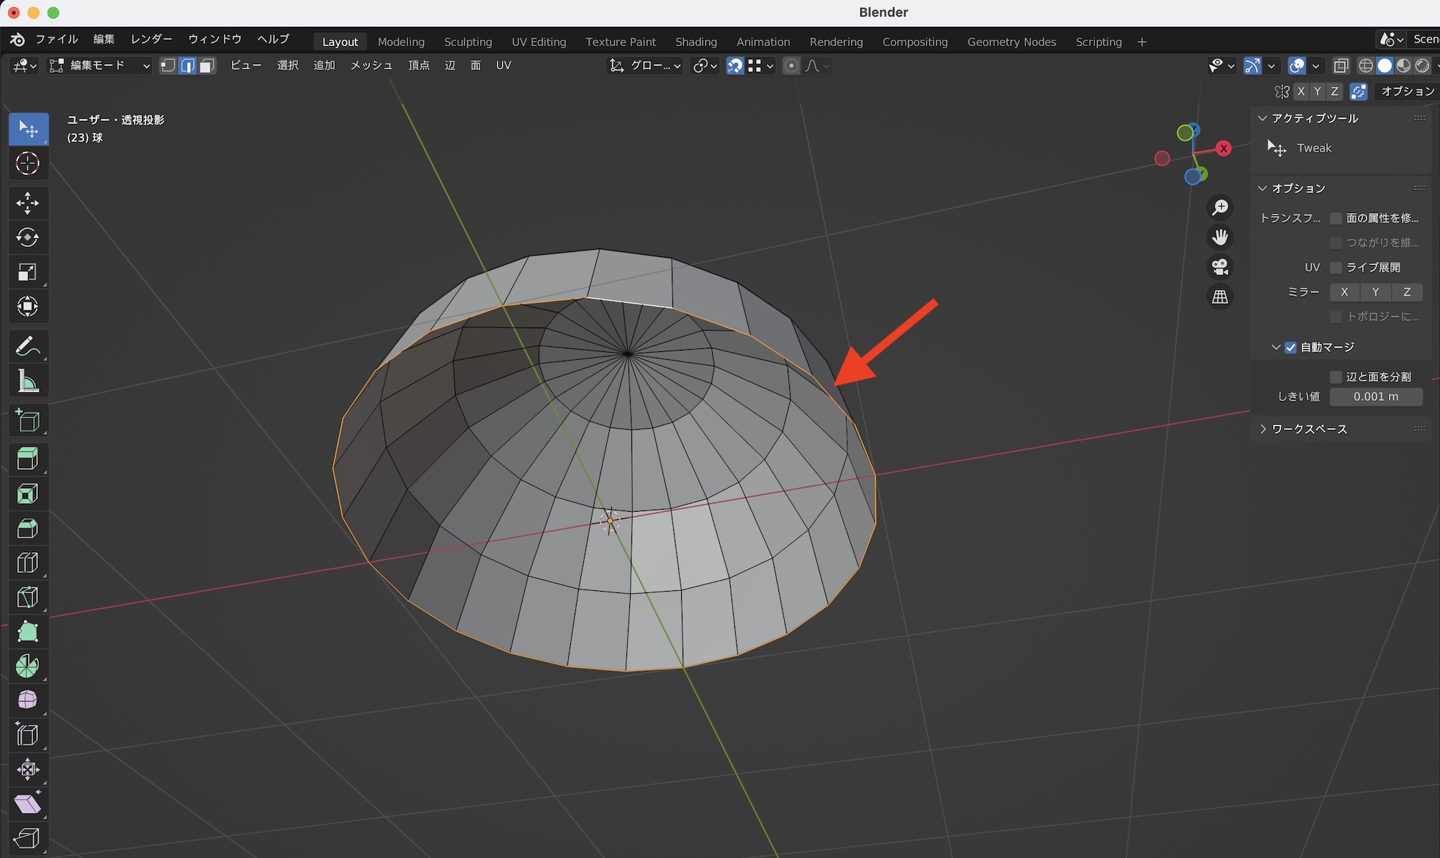
Task: Click the しきい値 0.001 m field
Action: tap(1375, 397)
